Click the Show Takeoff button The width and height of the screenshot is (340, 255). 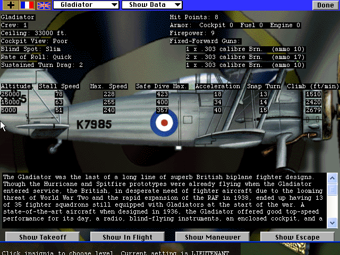click(43, 237)
